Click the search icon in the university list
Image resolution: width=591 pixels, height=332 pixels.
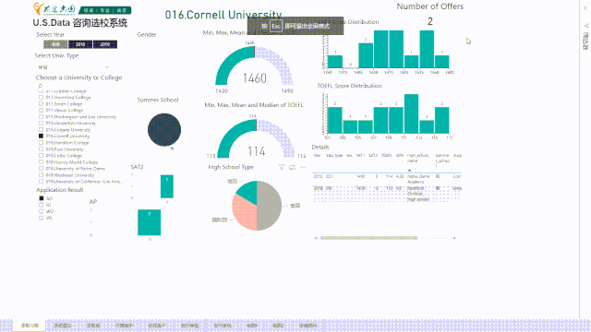coord(40,86)
